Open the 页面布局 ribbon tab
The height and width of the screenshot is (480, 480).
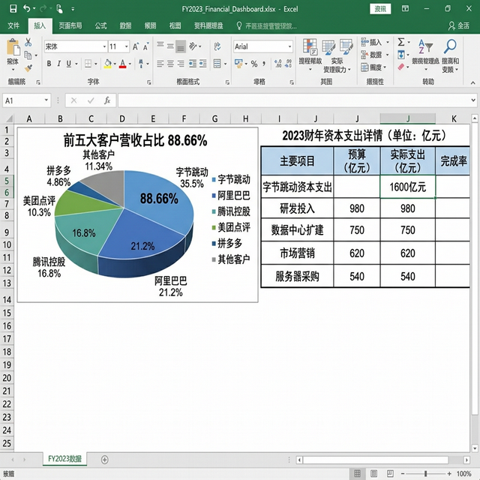pos(70,25)
